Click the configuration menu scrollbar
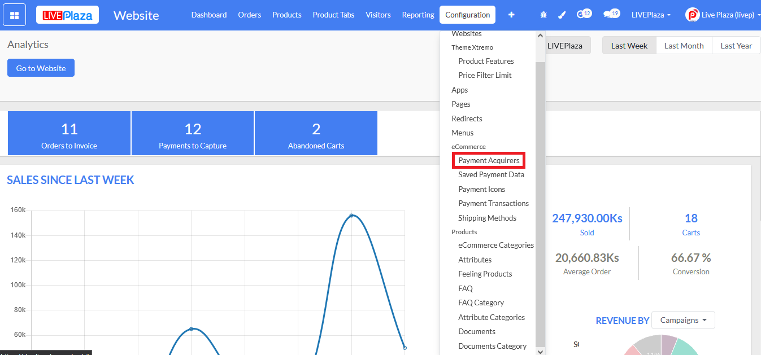 click(540, 203)
